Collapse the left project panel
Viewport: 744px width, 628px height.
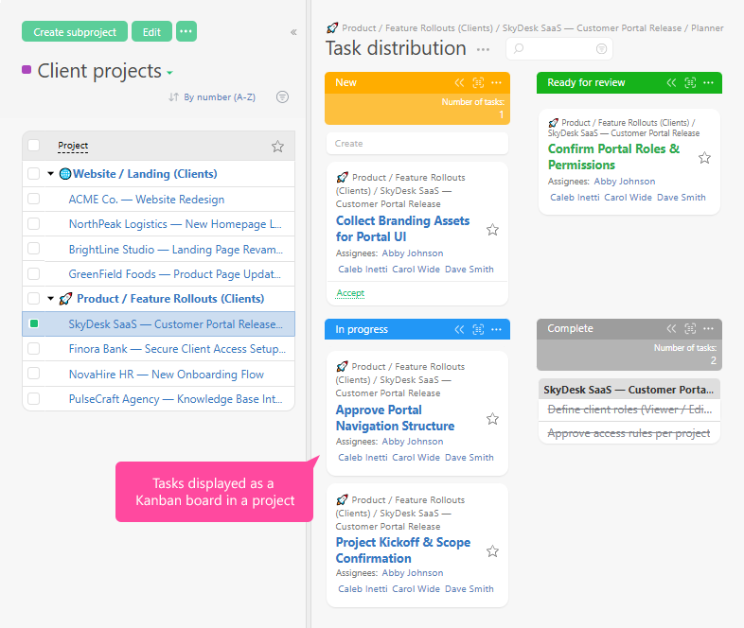tap(293, 32)
